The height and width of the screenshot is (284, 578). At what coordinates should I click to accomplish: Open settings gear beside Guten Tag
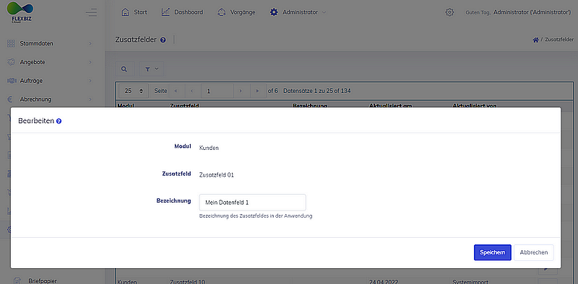click(449, 12)
